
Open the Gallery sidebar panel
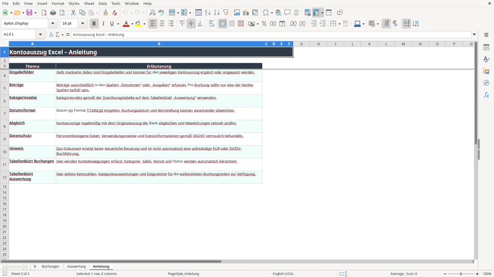coord(486,71)
